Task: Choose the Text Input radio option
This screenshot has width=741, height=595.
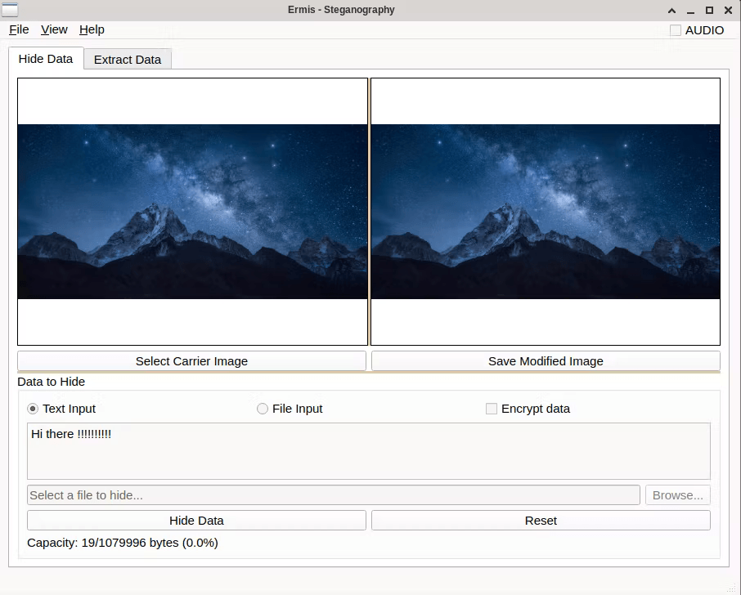Action: tap(34, 409)
